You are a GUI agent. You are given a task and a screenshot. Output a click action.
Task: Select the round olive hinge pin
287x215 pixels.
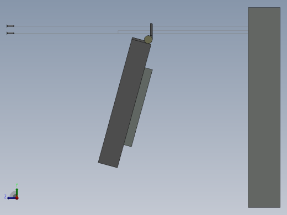[148, 40]
